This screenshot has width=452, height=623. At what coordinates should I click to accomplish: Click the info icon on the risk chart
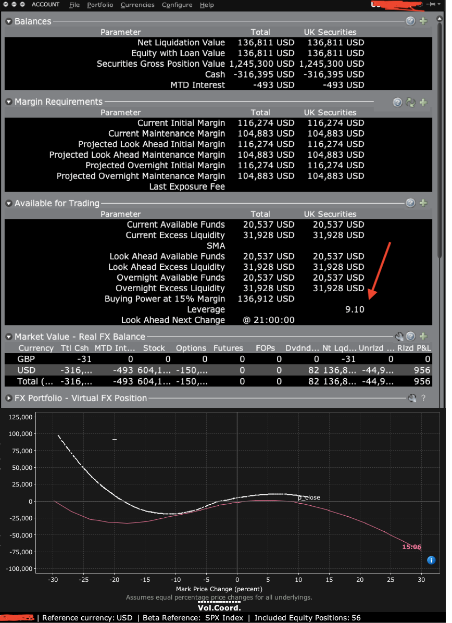pyautogui.click(x=431, y=560)
